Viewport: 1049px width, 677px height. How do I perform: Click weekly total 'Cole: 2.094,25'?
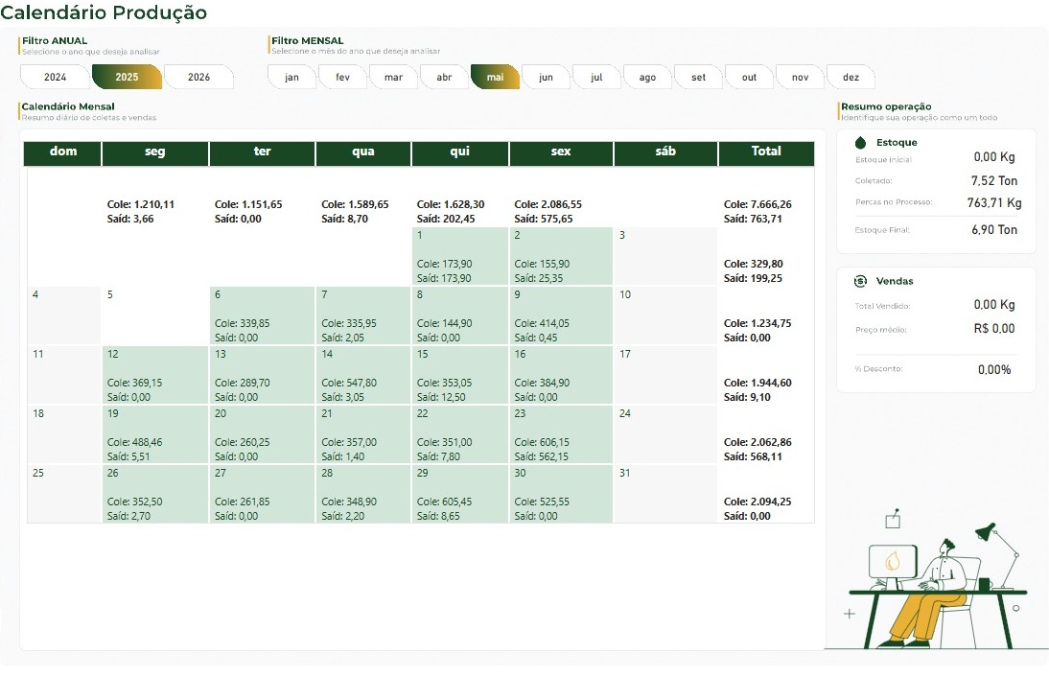tap(758, 502)
